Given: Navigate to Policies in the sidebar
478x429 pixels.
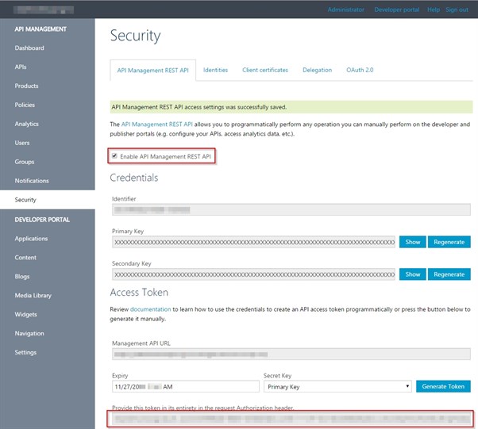Looking at the screenshot, I should 25,105.
